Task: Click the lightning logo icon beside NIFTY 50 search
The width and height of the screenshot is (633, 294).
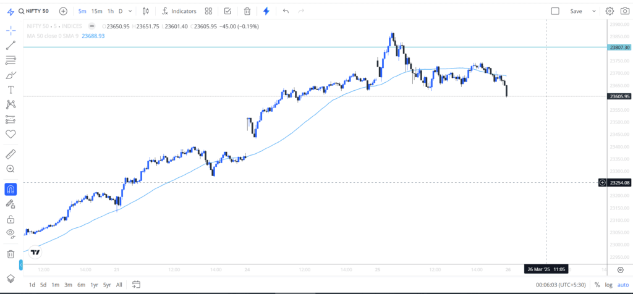Action: pos(11,11)
